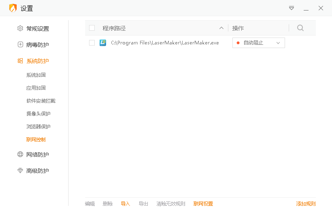Click the 病毒防护 plus icon

click(20, 45)
